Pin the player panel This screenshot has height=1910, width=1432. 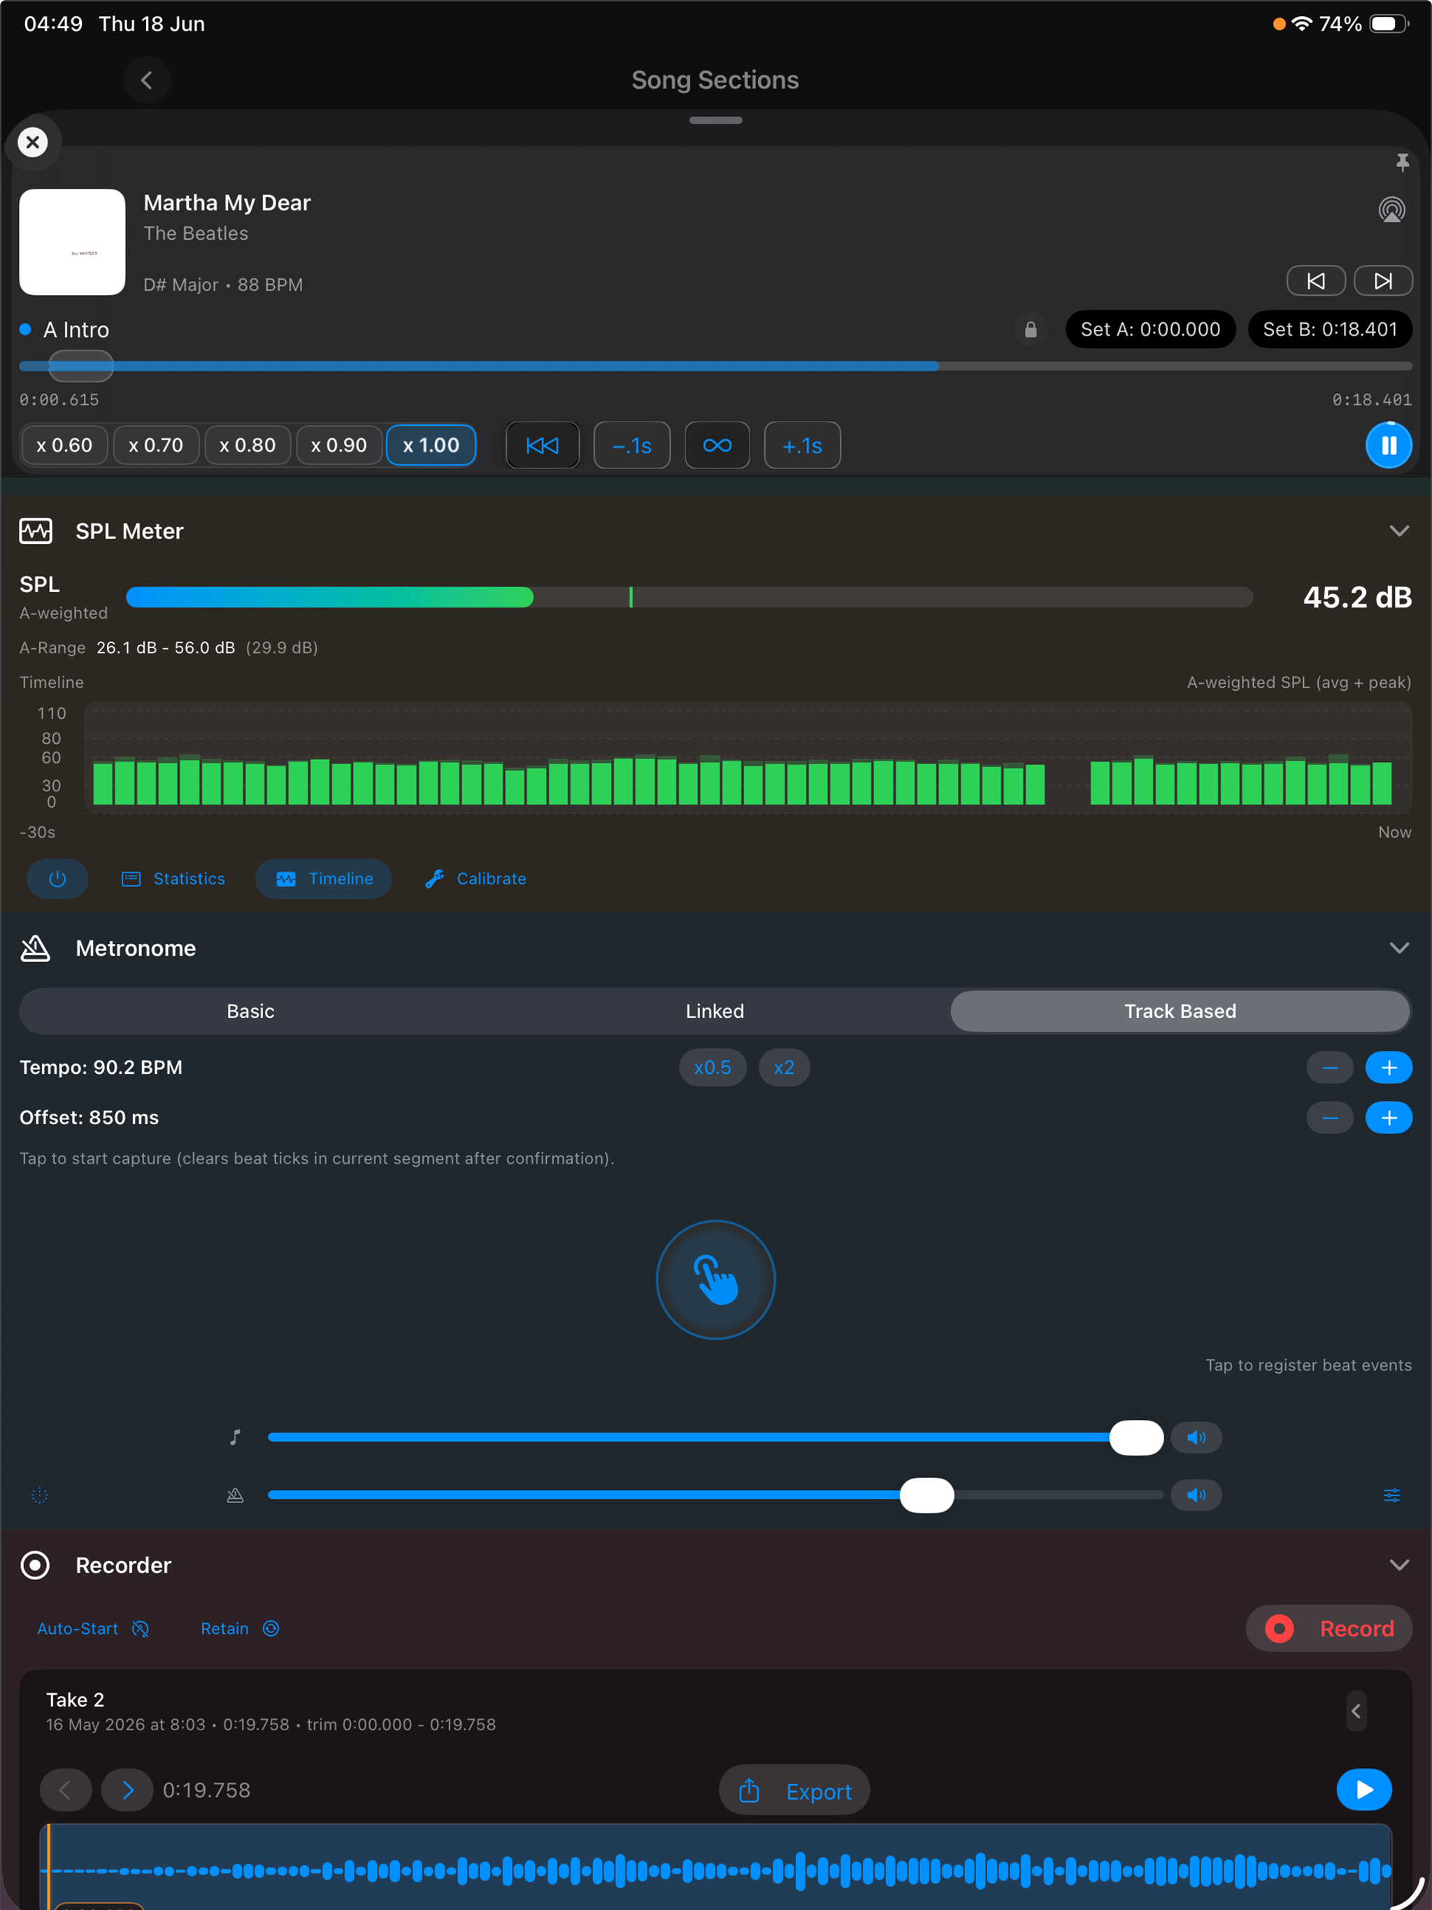pos(1402,161)
